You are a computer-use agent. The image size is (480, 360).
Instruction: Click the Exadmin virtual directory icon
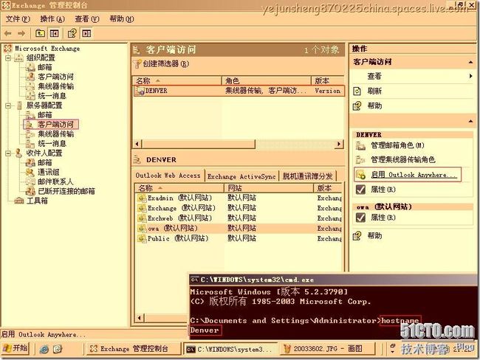coord(142,198)
